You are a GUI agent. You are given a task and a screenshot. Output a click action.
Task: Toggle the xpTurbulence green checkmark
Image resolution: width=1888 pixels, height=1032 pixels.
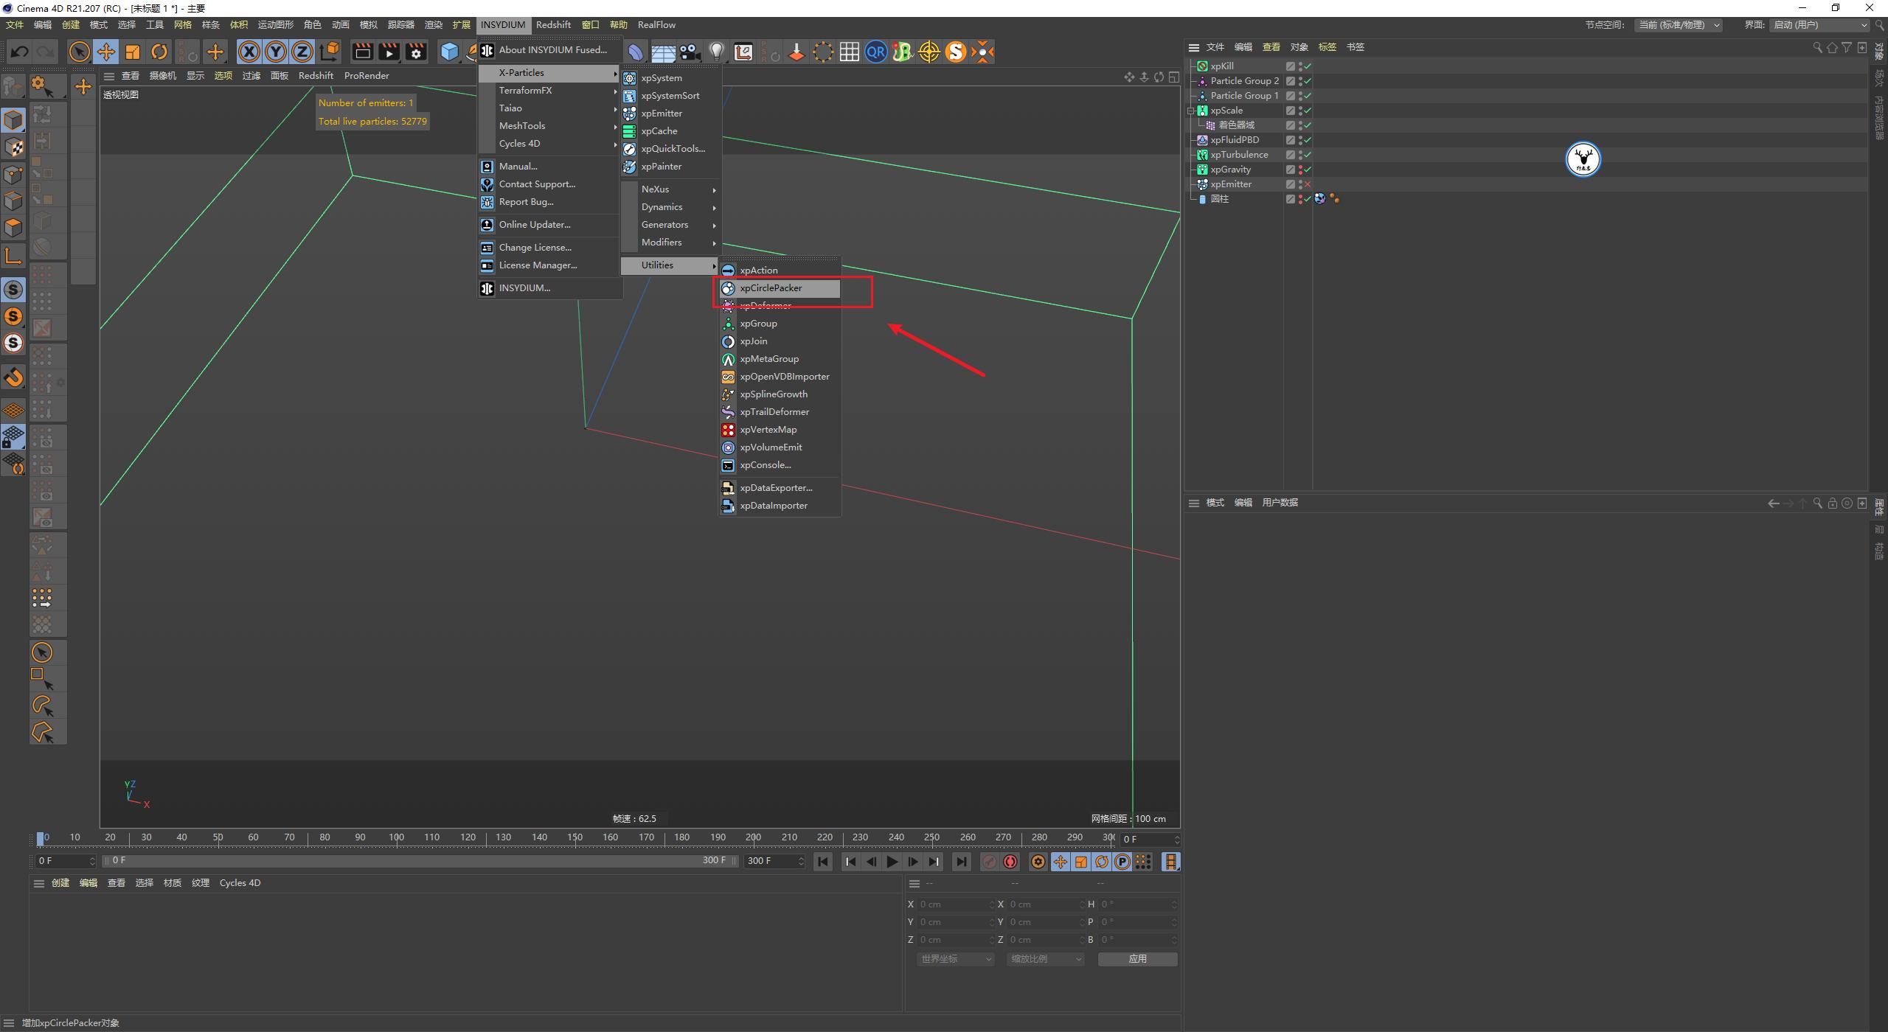1307,155
